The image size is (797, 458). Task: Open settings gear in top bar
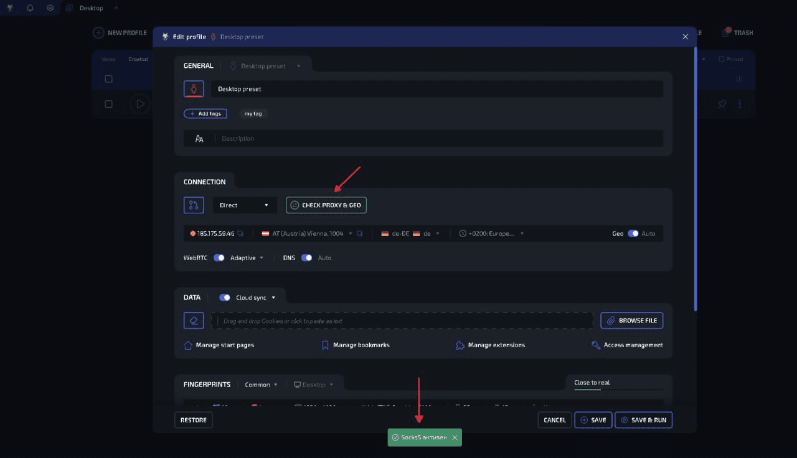pyautogui.click(x=50, y=8)
